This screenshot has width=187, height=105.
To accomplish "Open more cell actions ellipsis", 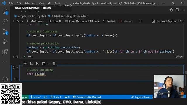I will (x=49, y=64).
